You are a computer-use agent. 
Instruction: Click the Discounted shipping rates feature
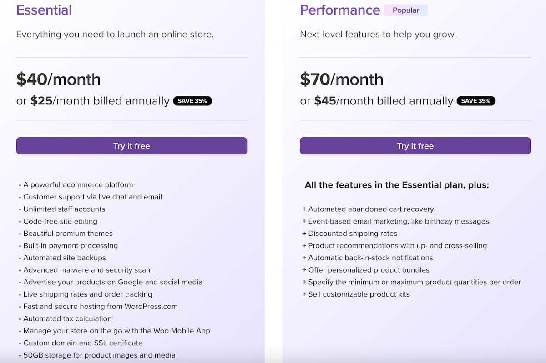pos(353,234)
